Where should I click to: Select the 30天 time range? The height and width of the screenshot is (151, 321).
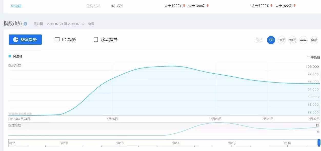[x=282, y=40]
